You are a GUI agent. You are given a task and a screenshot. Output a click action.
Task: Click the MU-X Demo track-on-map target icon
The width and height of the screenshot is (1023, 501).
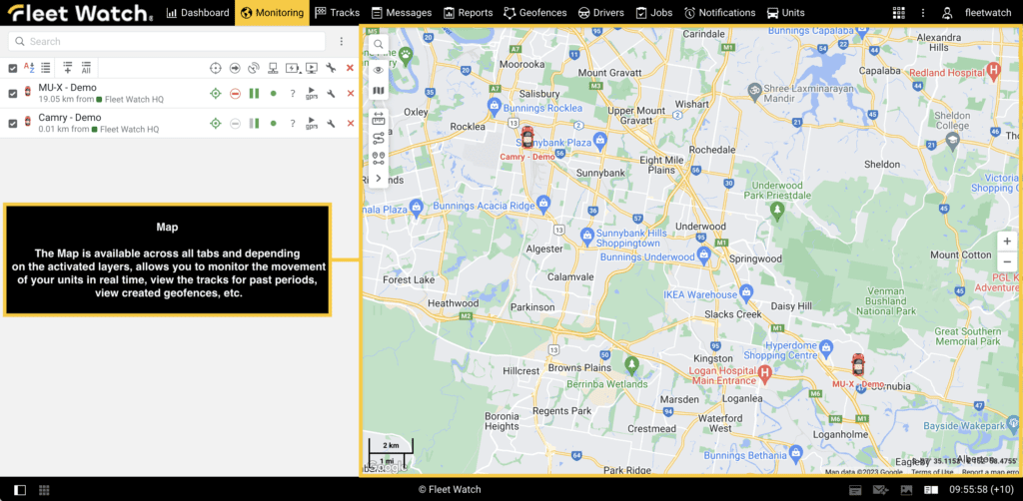tap(215, 94)
